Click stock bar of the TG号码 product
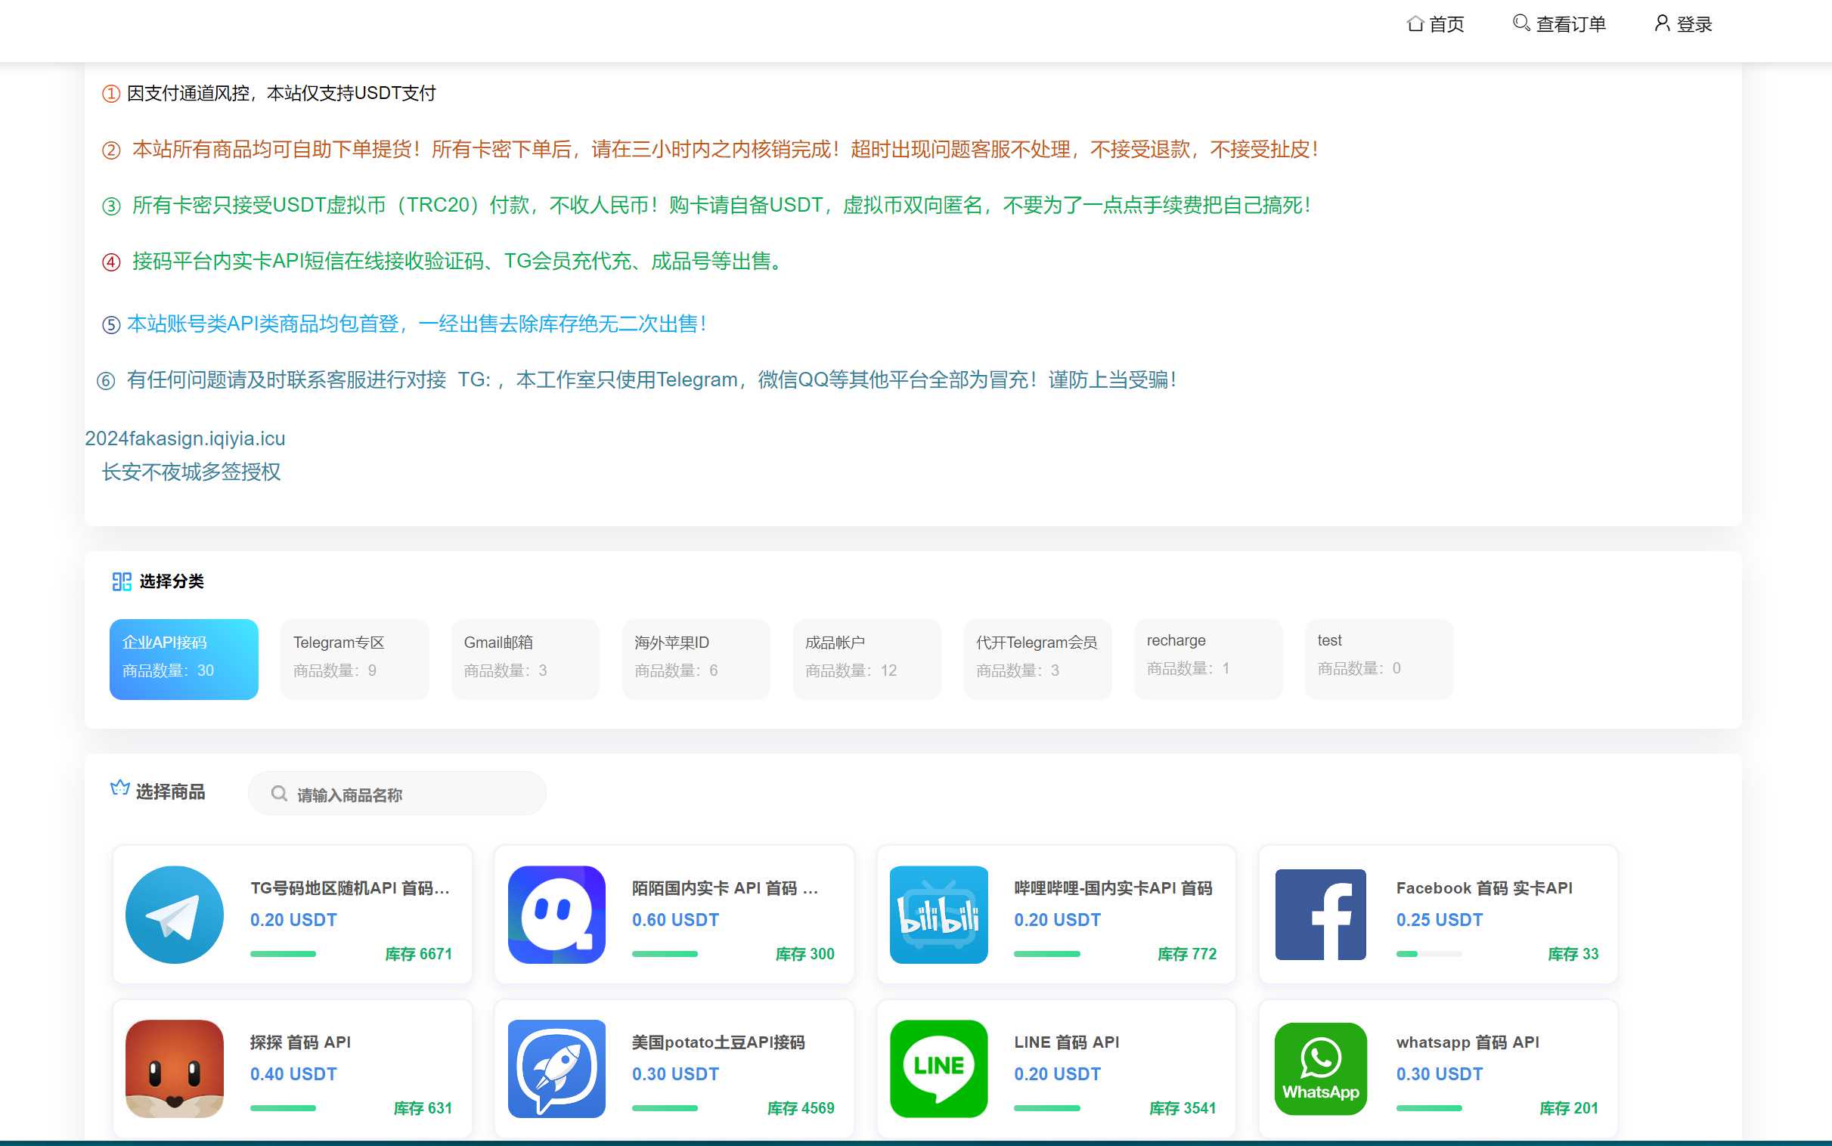1832x1146 pixels. click(x=283, y=953)
